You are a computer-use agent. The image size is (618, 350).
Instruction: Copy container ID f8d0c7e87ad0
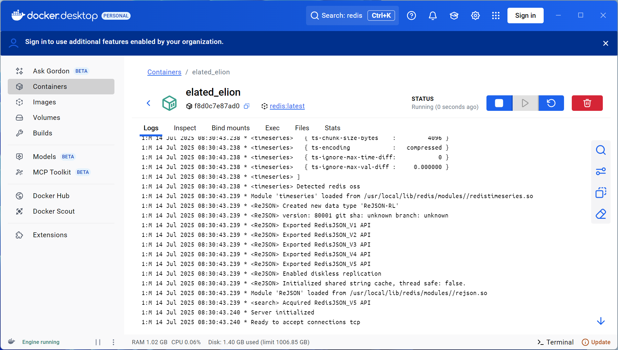(247, 106)
